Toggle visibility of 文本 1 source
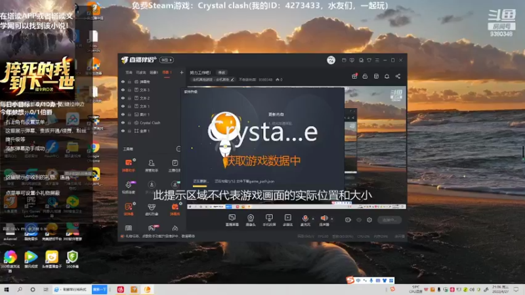 click(x=123, y=106)
